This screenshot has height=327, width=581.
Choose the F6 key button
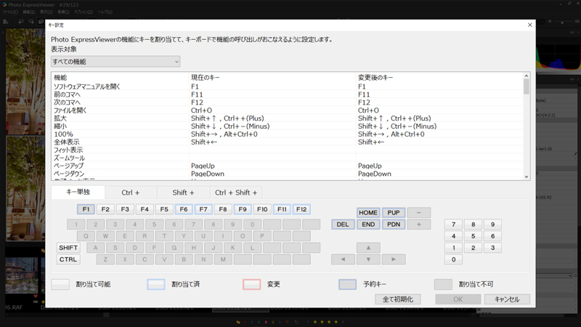184,209
